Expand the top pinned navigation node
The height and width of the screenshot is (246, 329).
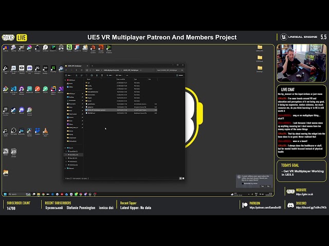click(65, 80)
